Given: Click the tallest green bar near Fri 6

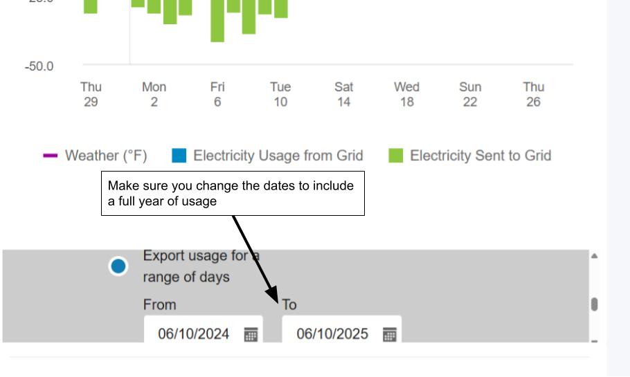Looking at the screenshot, I should tap(217, 21).
